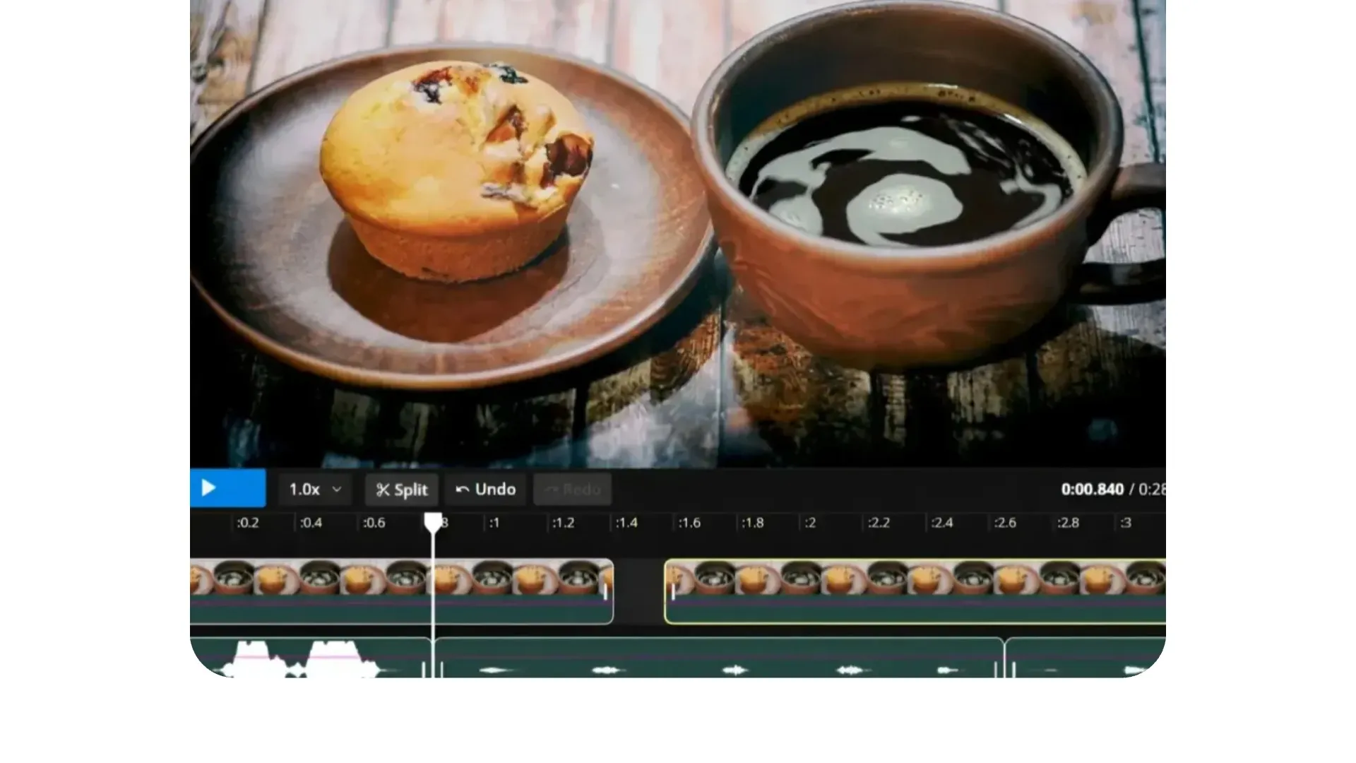
Task: Click the Undo button
Action: (x=485, y=490)
